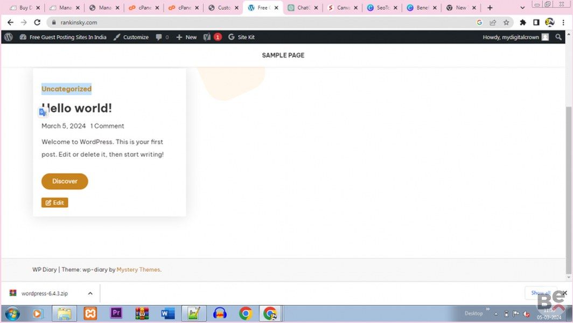
Task: Open the comments bubble in admin bar
Action: [x=162, y=37]
